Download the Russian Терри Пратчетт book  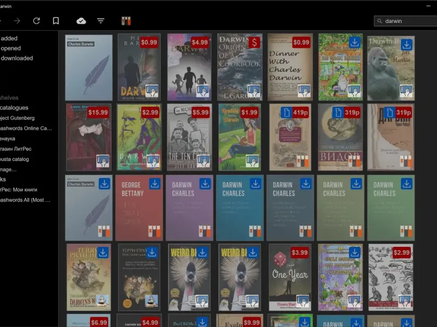pos(152,253)
